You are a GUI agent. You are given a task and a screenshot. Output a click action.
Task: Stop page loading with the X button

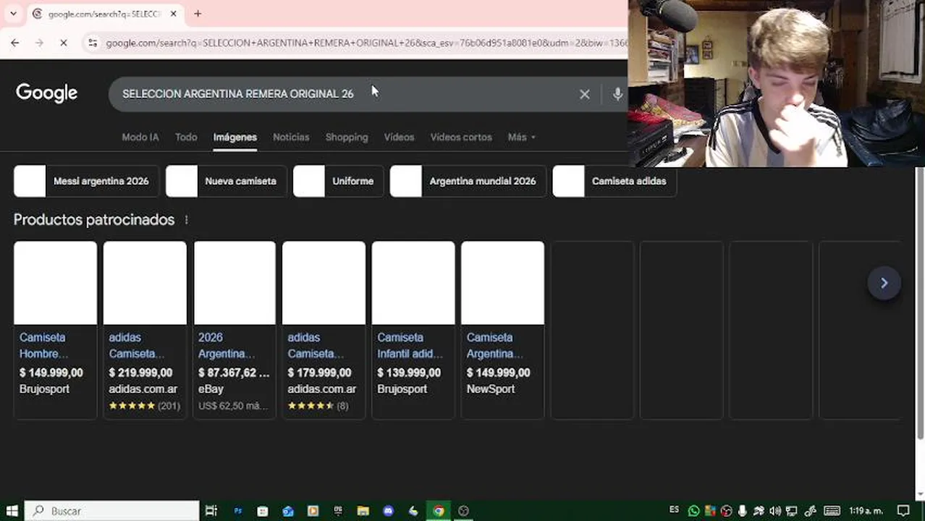(63, 43)
